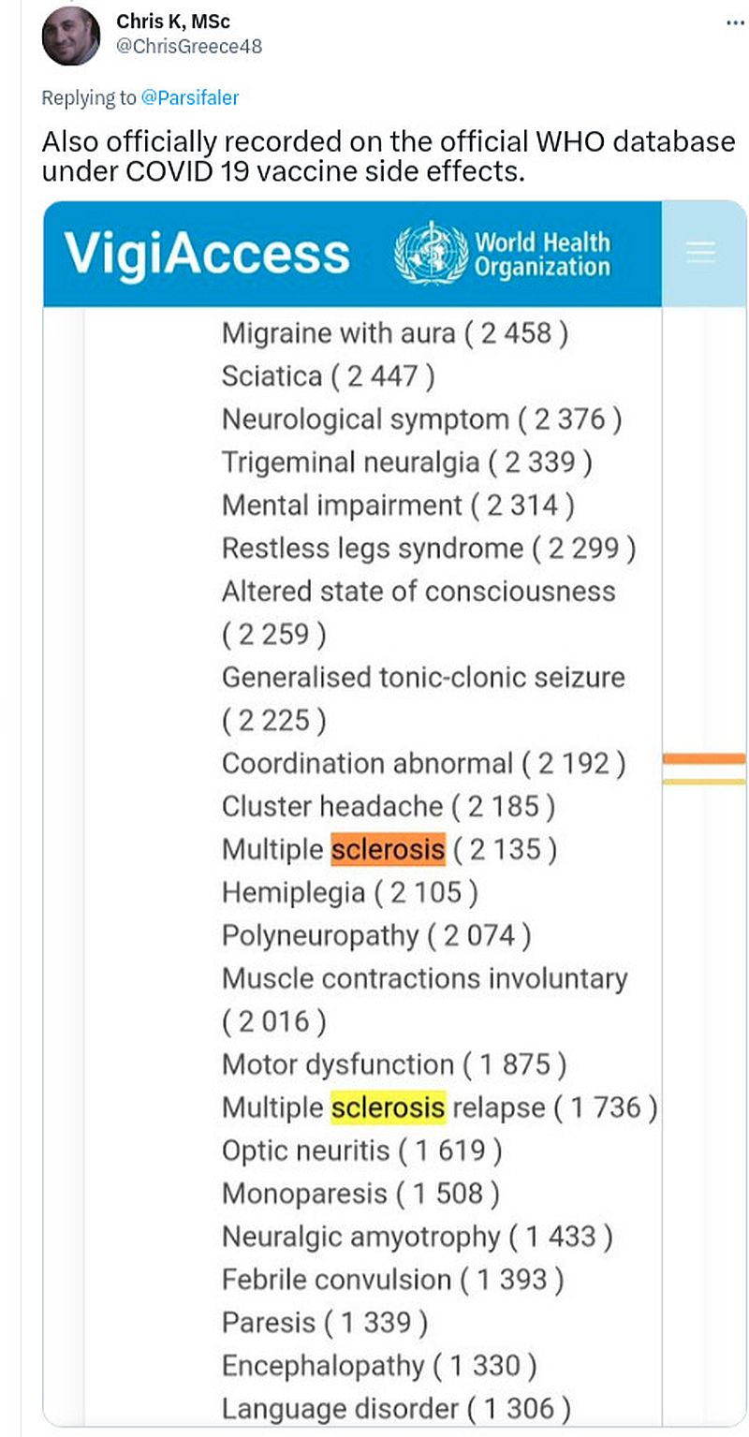Image resolution: width=749 pixels, height=1437 pixels.
Task: Click the orange-highlighted sclerosis word
Action: tap(389, 849)
